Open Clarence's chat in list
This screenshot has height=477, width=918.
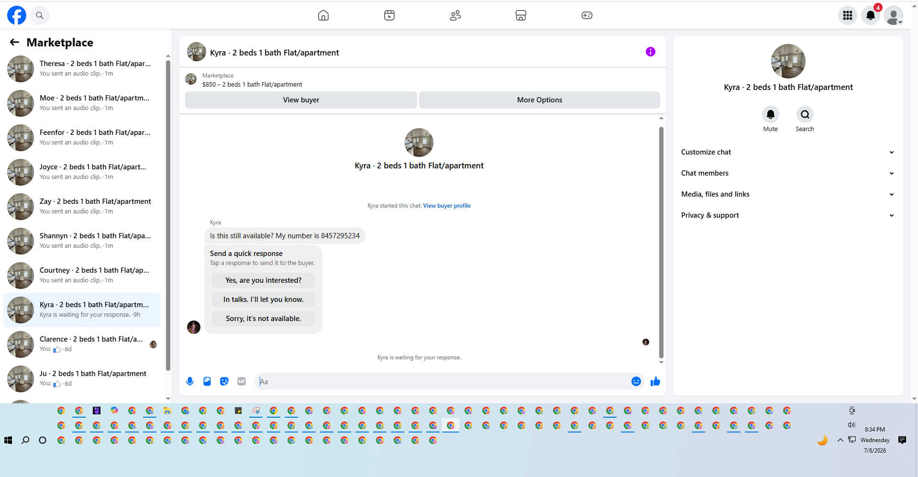click(82, 344)
